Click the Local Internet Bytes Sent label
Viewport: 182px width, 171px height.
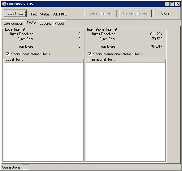tap(25, 39)
